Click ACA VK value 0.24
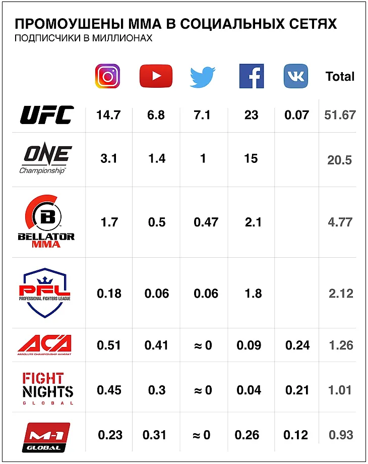The image size is (368, 464). click(297, 345)
